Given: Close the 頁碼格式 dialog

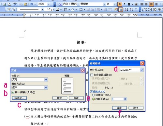Looking at the screenshot, I should [x=142, y=63].
